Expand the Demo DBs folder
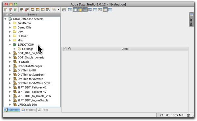The image size is (197, 121). coord(10,27)
